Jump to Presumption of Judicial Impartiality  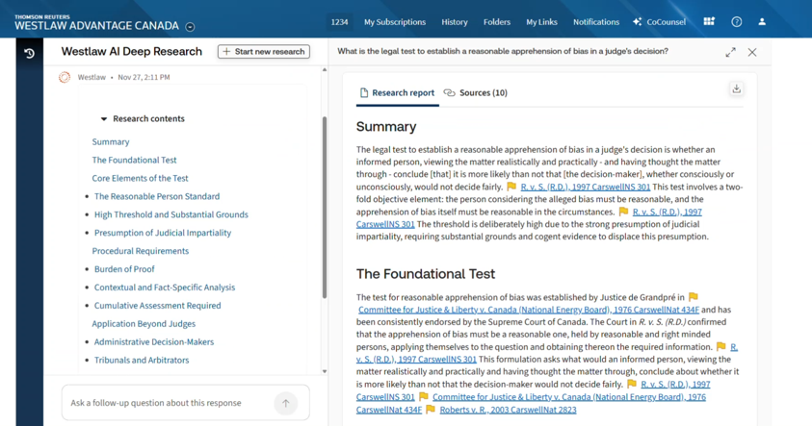coord(163,233)
